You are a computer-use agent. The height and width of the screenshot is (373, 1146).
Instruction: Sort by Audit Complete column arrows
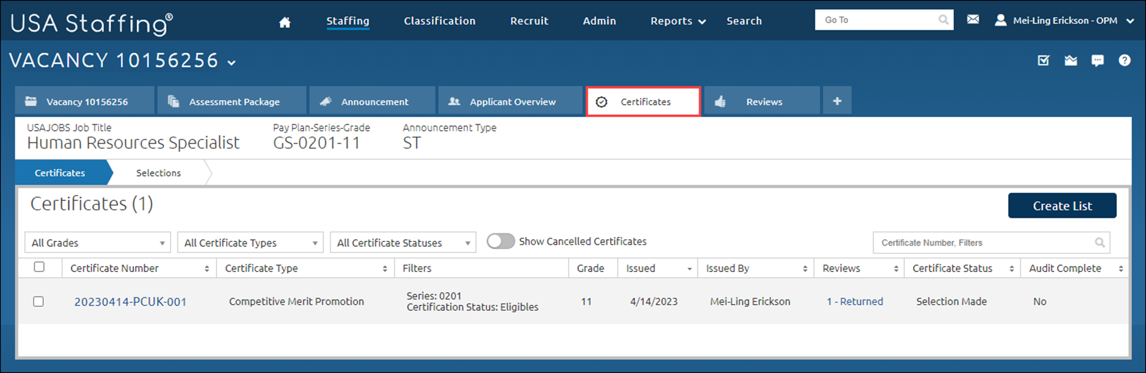[x=1121, y=269]
